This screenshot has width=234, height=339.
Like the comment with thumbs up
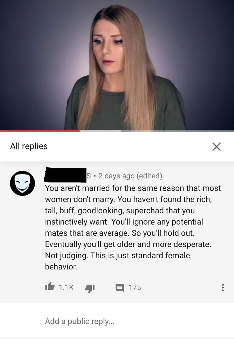tap(50, 287)
